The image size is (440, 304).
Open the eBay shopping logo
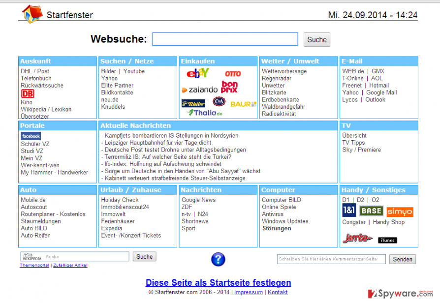click(x=198, y=73)
